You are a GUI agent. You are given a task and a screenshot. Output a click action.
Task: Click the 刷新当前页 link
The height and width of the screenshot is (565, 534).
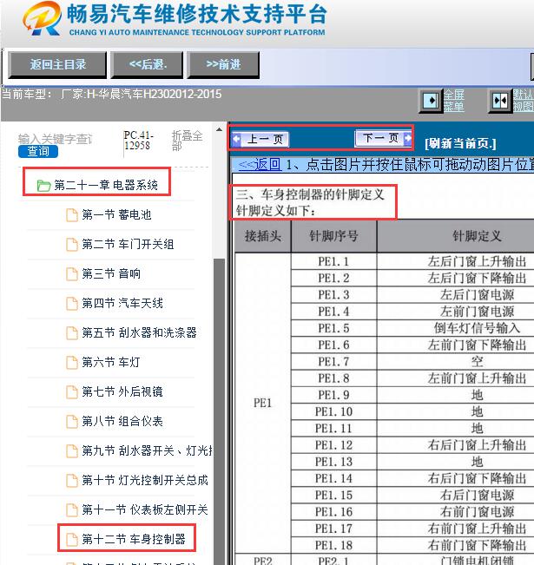(x=460, y=143)
